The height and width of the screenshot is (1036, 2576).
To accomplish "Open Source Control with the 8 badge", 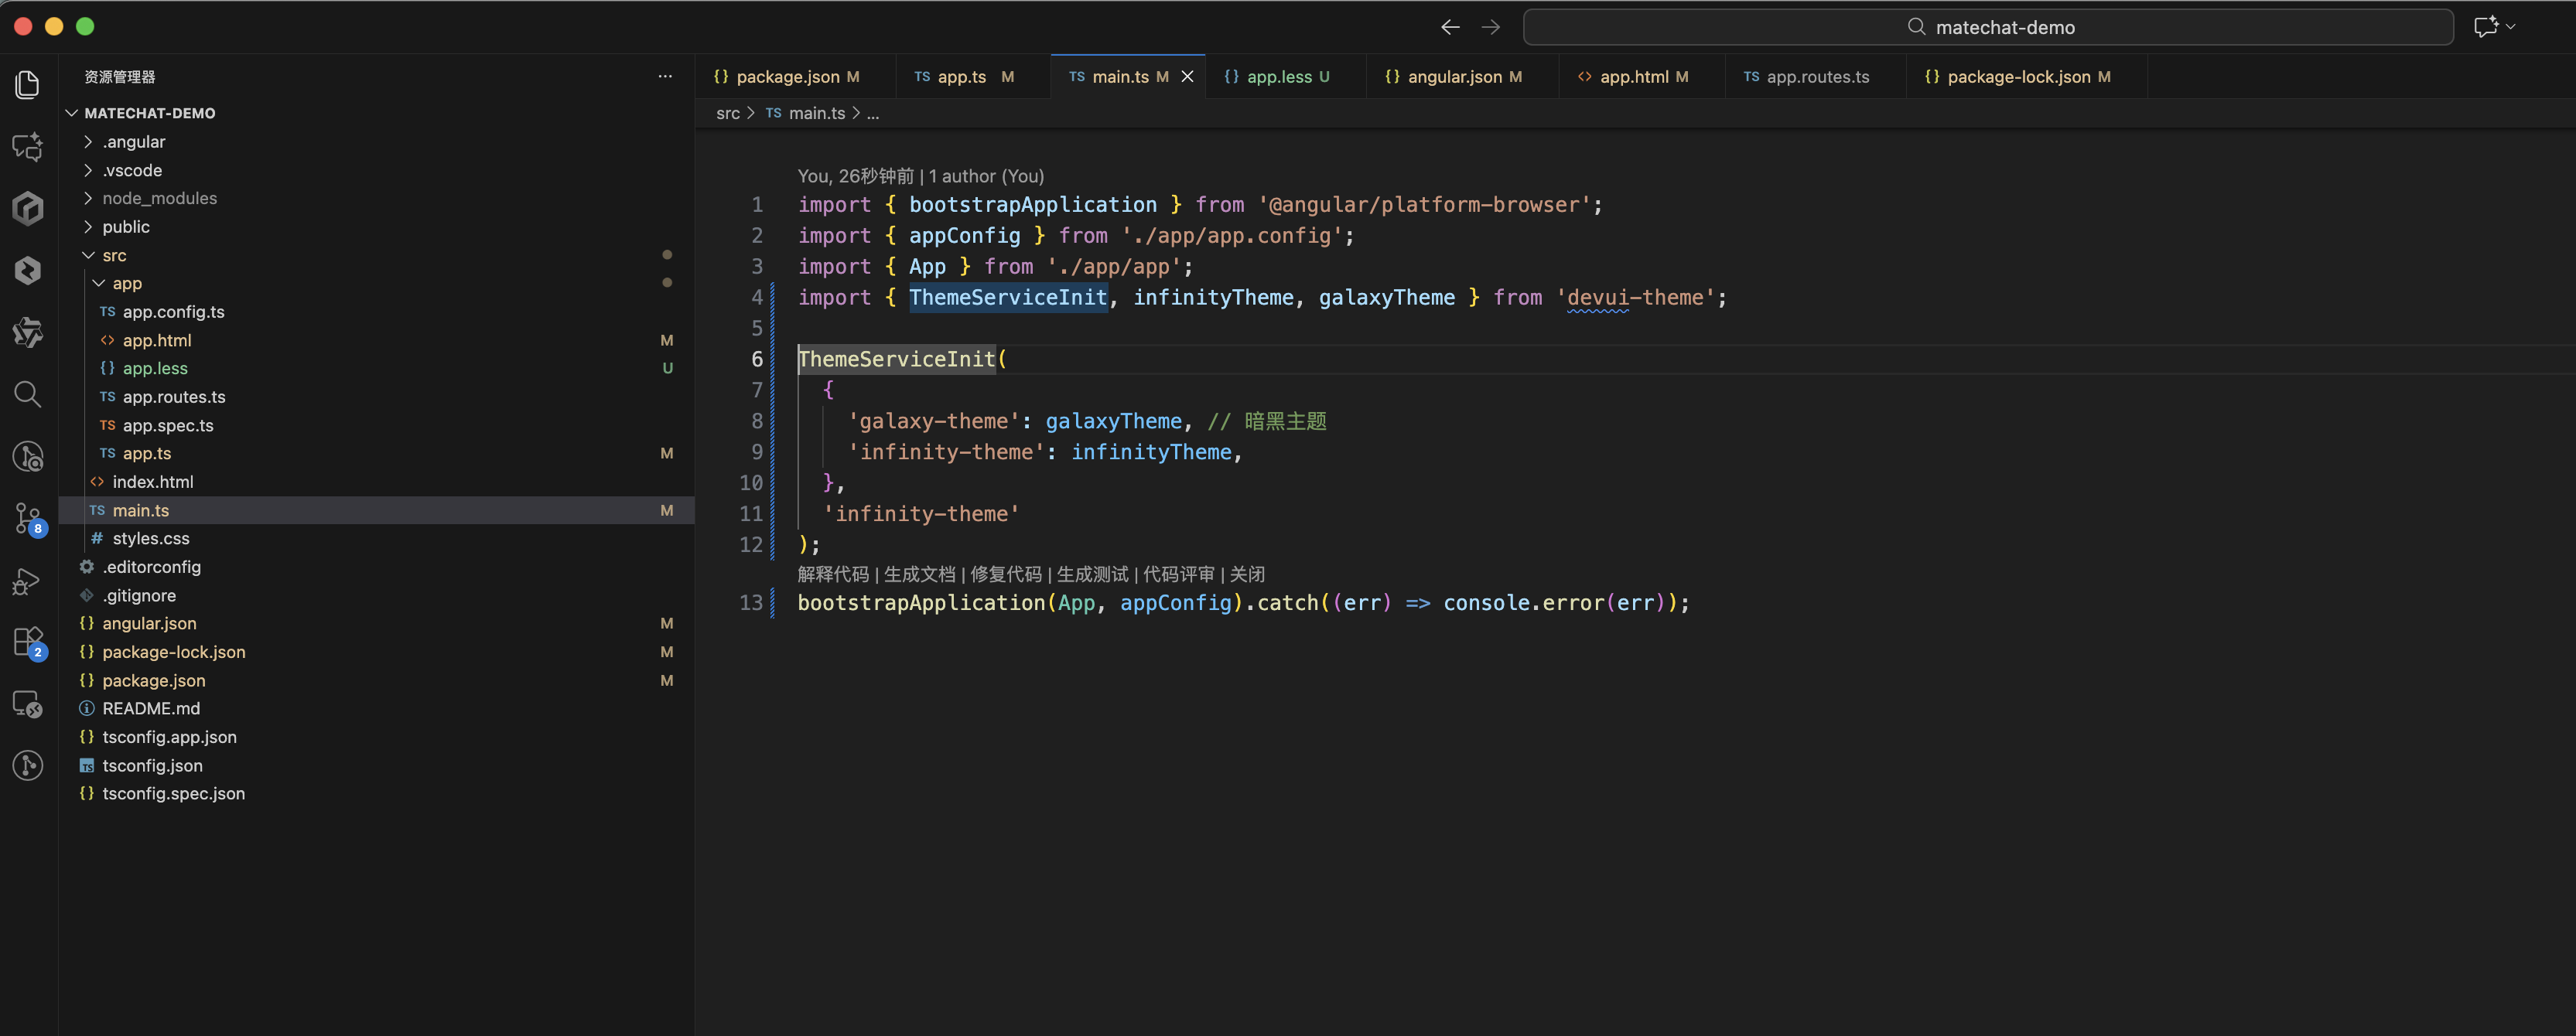I will point(28,517).
